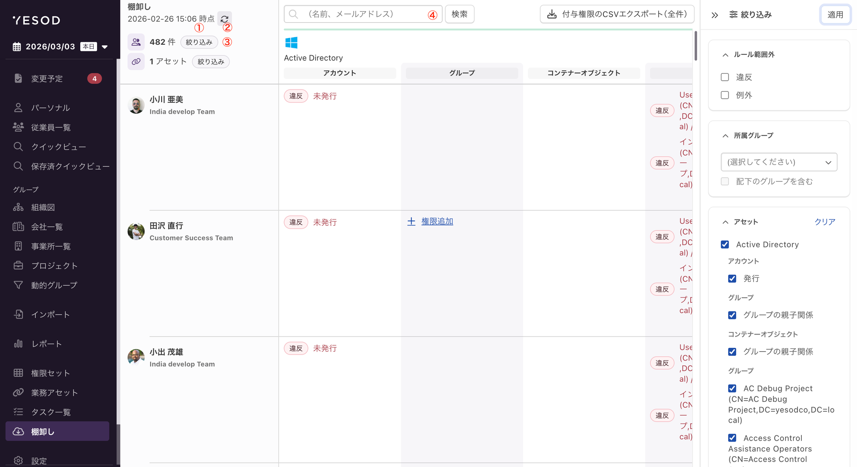Open 設定 gear icon in sidebar
857x467 pixels.
pyautogui.click(x=18, y=460)
